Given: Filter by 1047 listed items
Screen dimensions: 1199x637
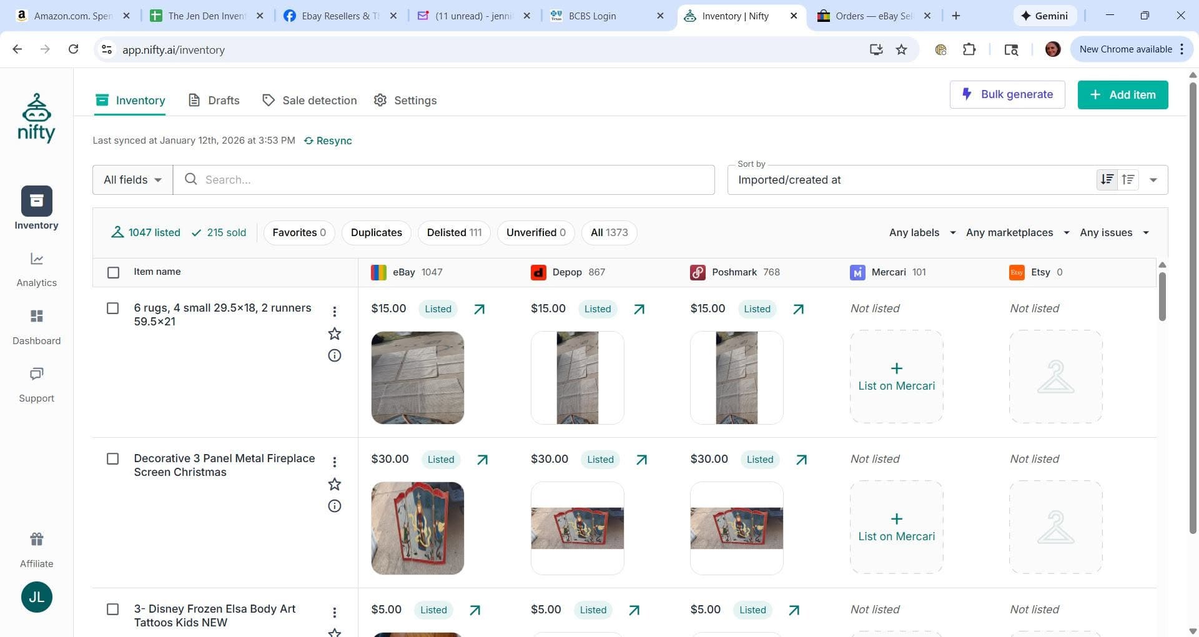Looking at the screenshot, I should 146,232.
